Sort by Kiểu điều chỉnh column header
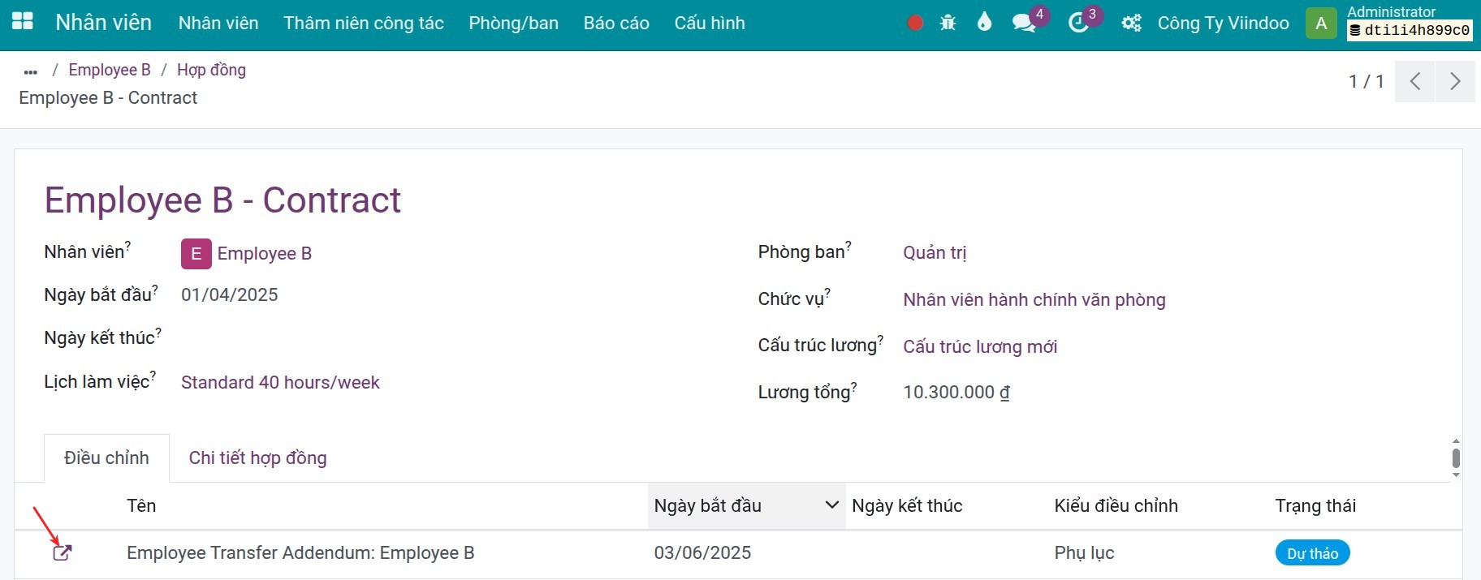Image resolution: width=1481 pixels, height=580 pixels. click(1116, 505)
